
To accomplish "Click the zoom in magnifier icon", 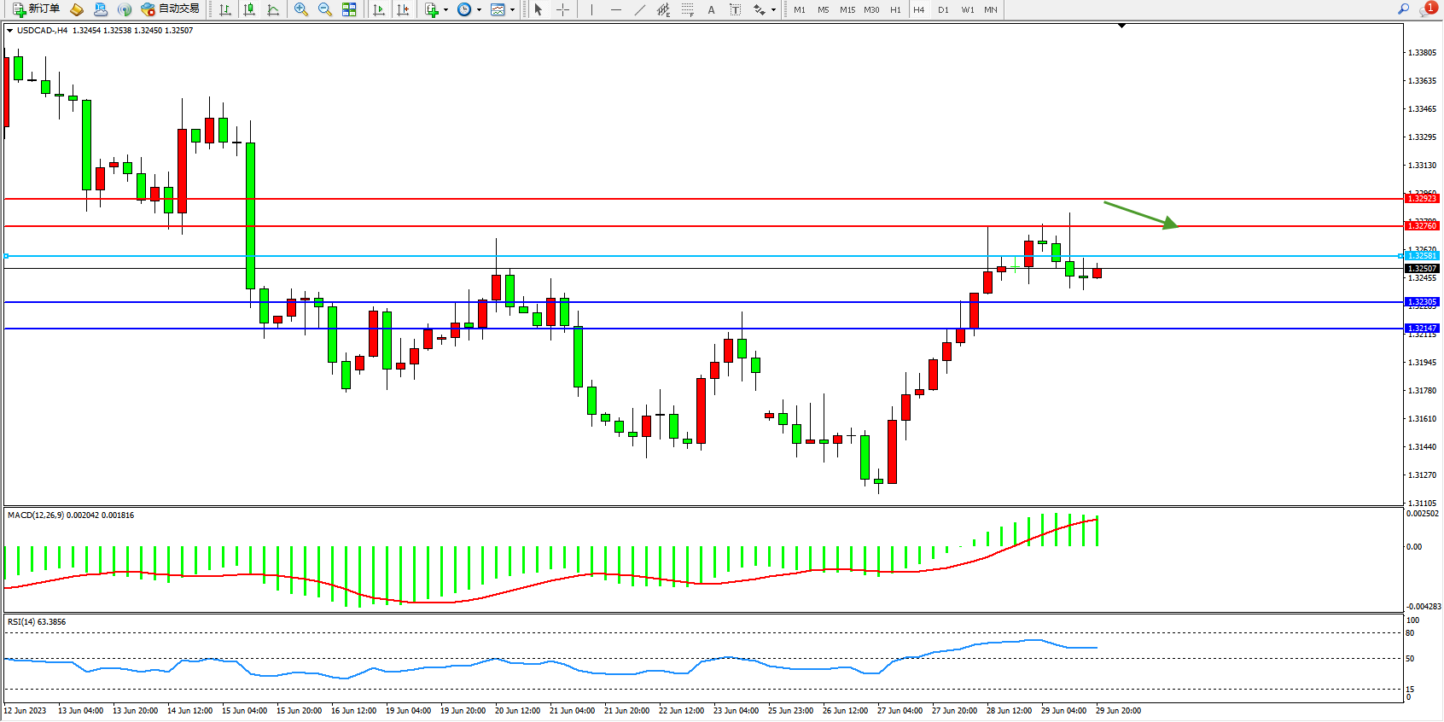I will (x=300, y=9).
